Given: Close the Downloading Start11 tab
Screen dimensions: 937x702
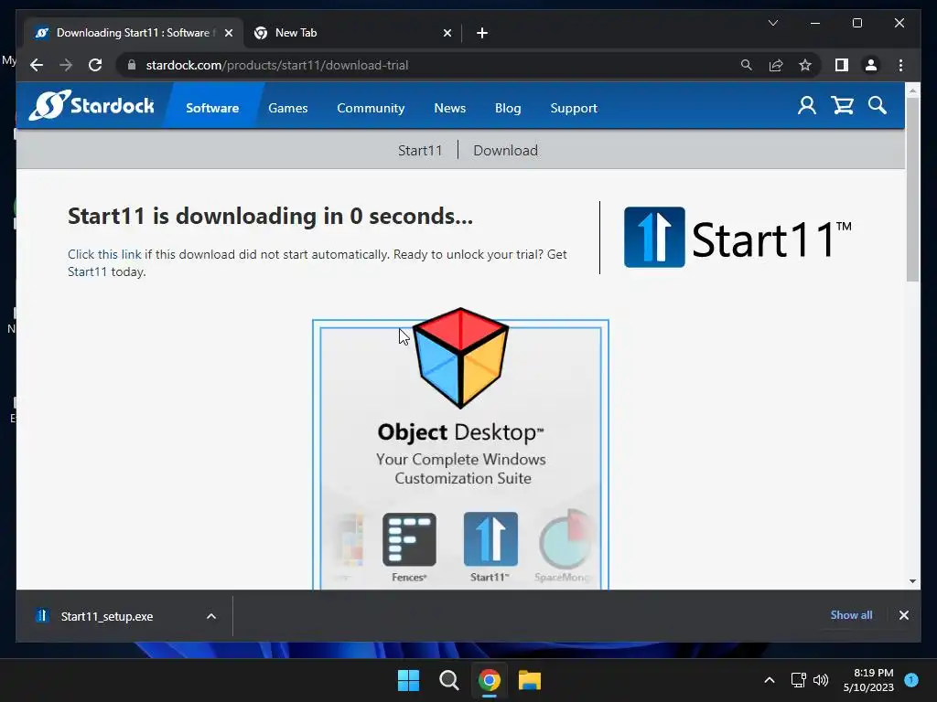Looking at the screenshot, I should coord(228,33).
